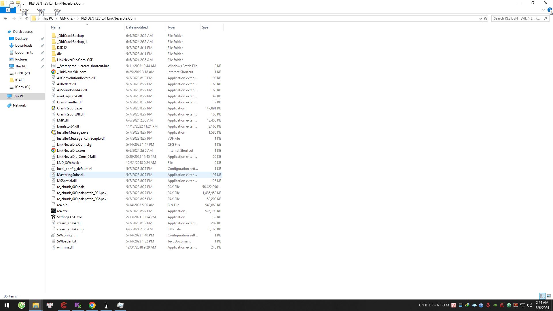553x311 pixels.
Task: Open CrashReport.exe application
Action: (x=69, y=108)
